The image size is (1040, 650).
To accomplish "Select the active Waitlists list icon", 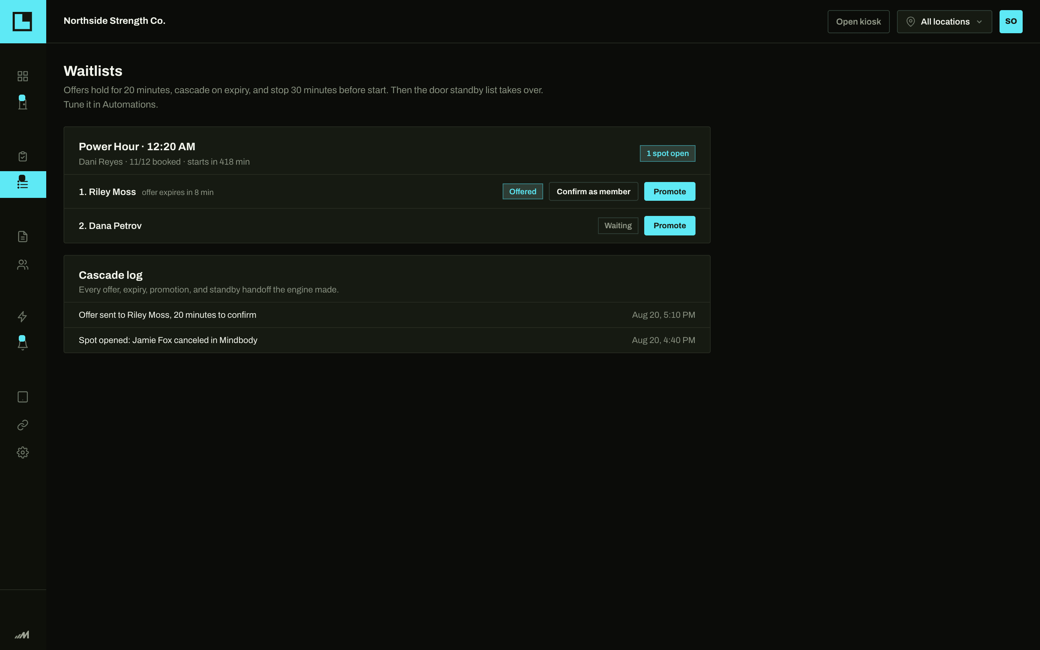I will coord(23,184).
